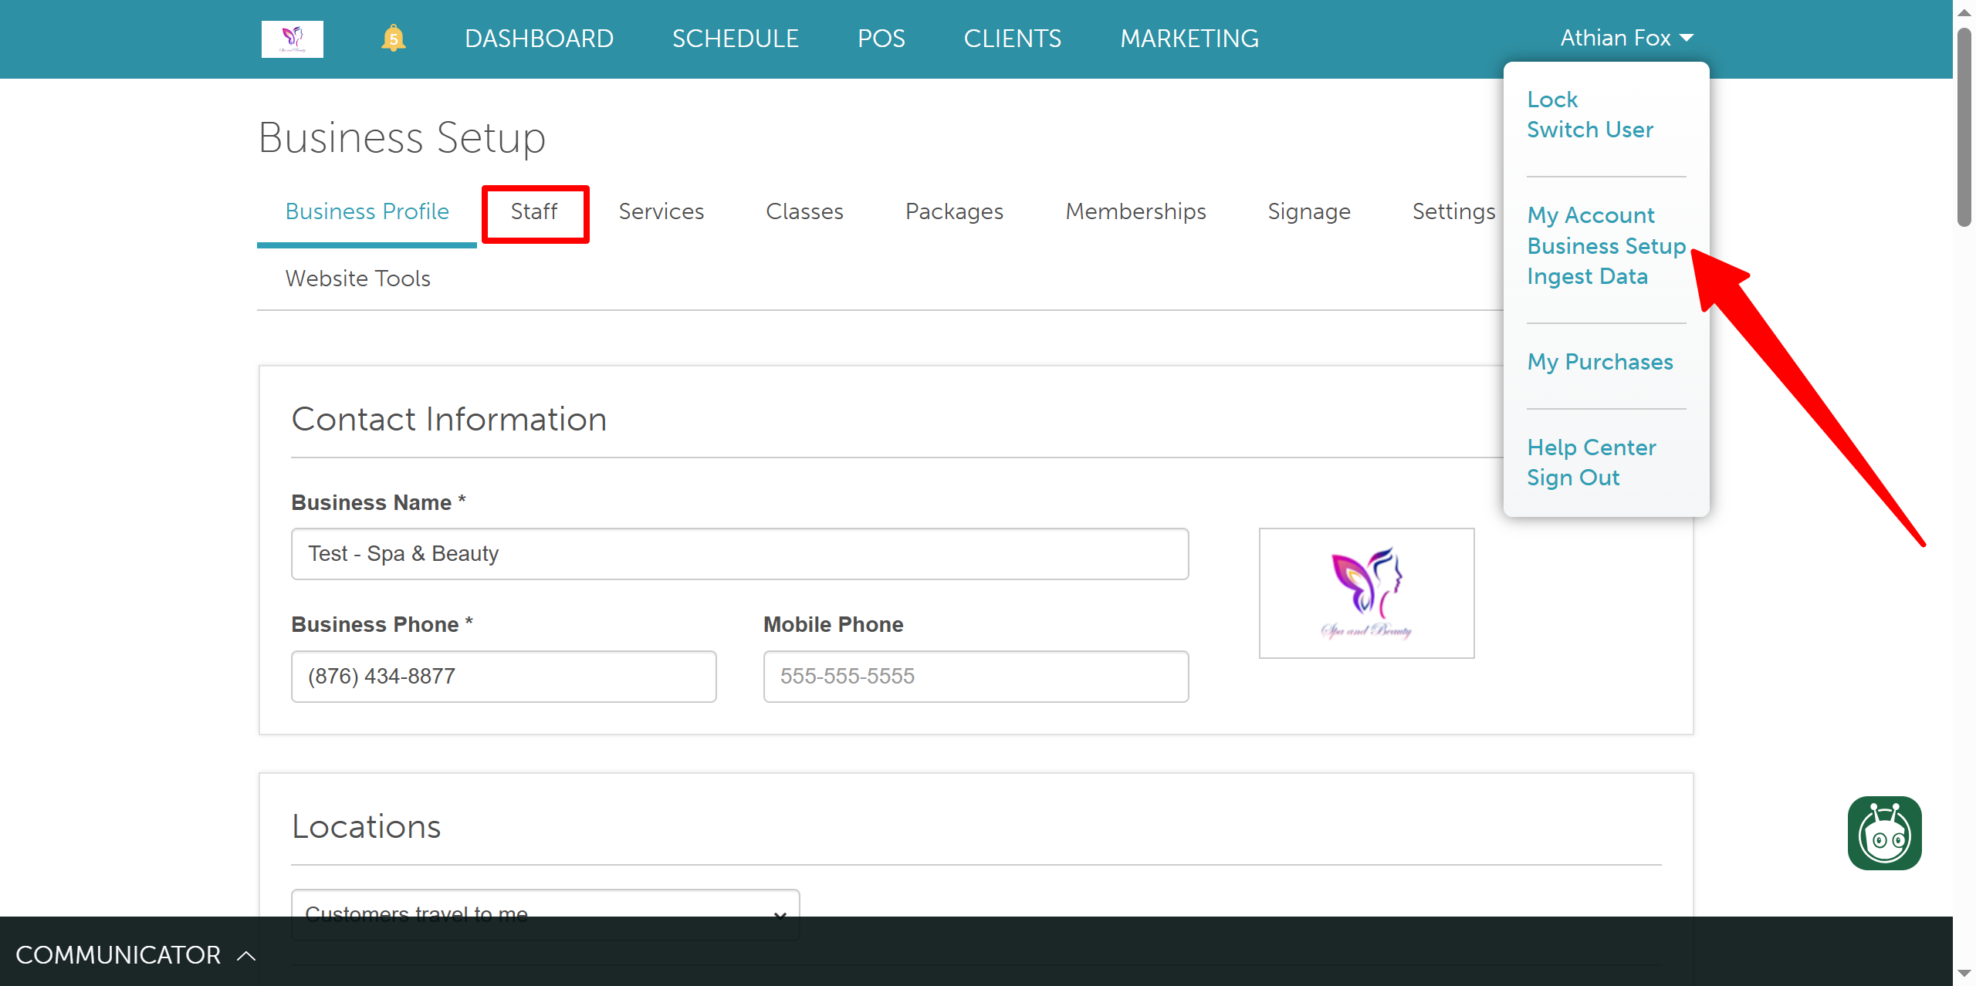Click the Switch User link
The image size is (1976, 986).
pos(1589,130)
